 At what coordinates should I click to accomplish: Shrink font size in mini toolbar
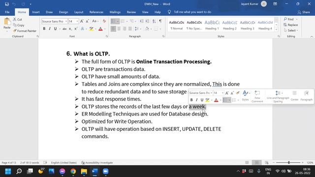pos(232,93)
